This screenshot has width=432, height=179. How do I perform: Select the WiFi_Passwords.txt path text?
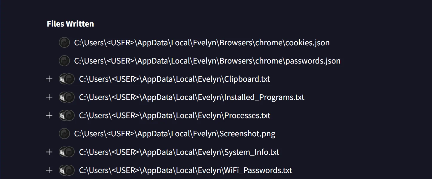[185, 170]
